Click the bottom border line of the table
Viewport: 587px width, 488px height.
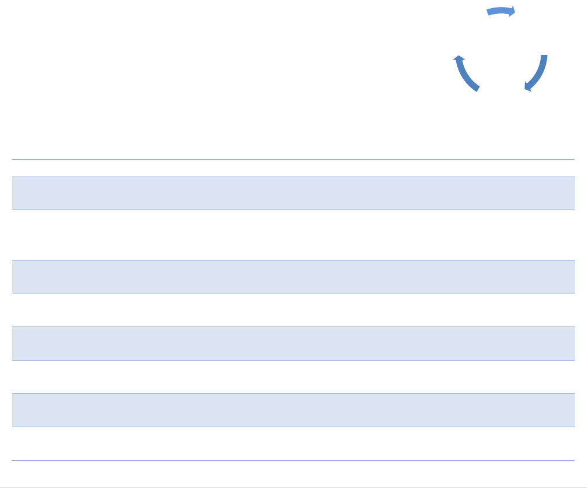[293, 461]
